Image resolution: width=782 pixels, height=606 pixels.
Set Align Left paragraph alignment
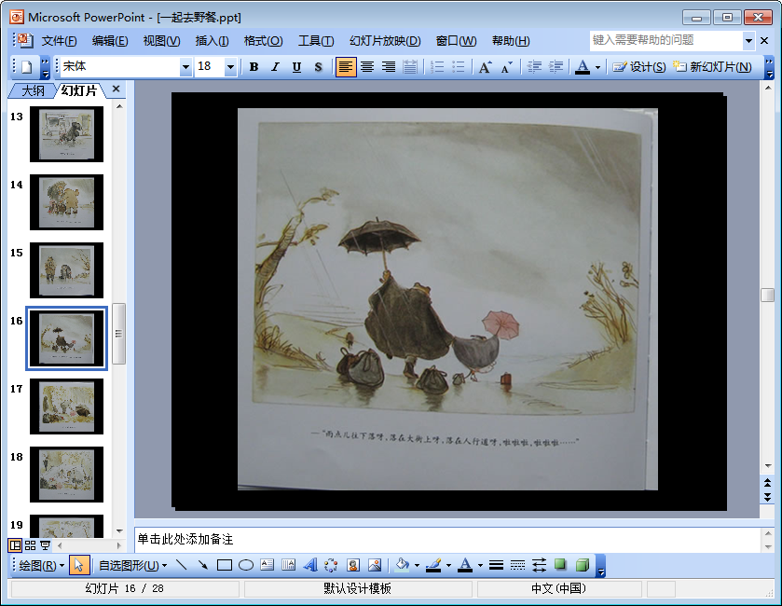click(346, 67)
